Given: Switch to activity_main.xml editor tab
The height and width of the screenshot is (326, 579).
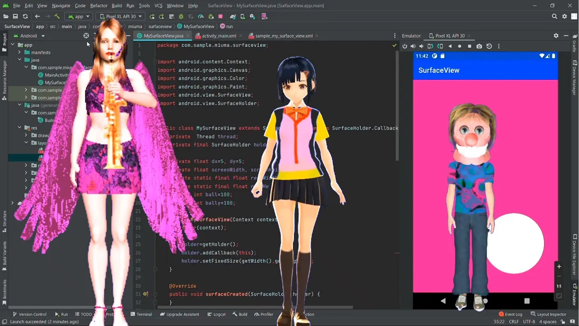Looking at the screenshot, I should click(218, 36).
